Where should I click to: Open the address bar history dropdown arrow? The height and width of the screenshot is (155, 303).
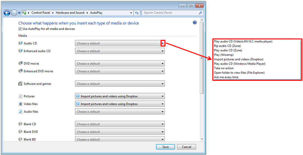click(x=131, y=13)
